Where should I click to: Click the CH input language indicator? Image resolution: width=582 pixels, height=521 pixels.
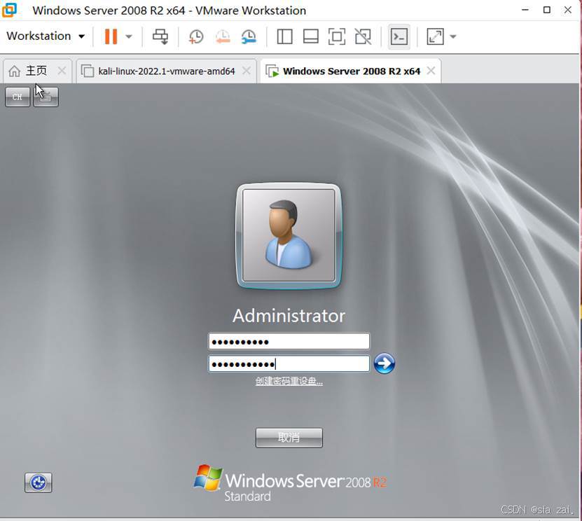[x=18, y=97]
